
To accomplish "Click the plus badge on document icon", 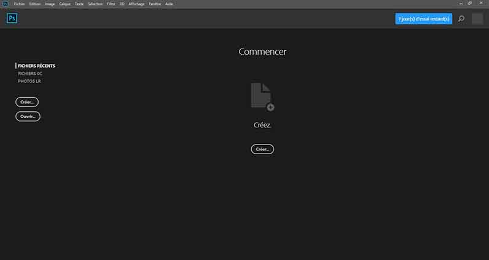I will (x=270, y=107).
